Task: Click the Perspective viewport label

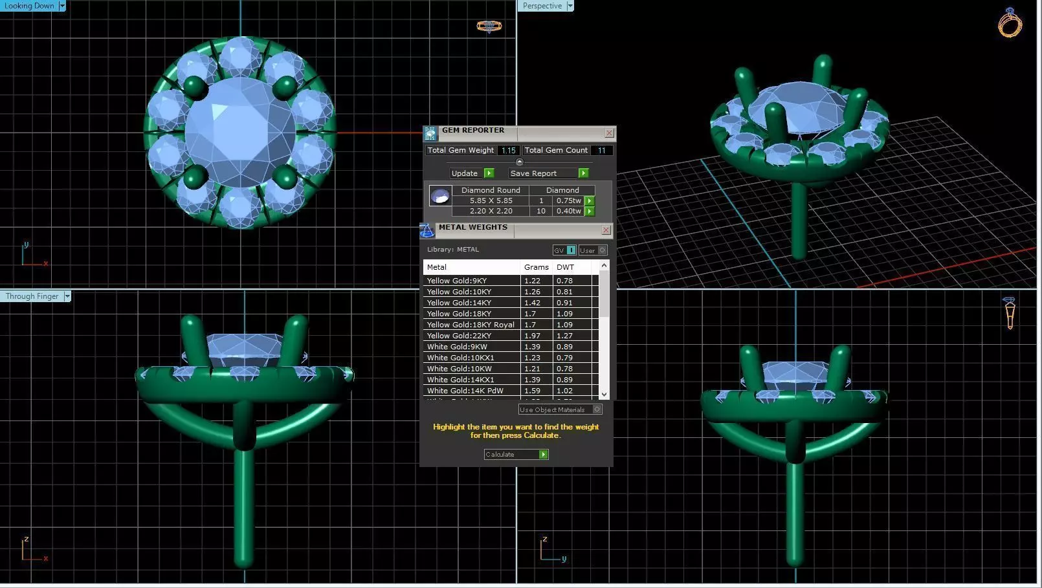Action: pyautogui.click(x=542, y=6)
